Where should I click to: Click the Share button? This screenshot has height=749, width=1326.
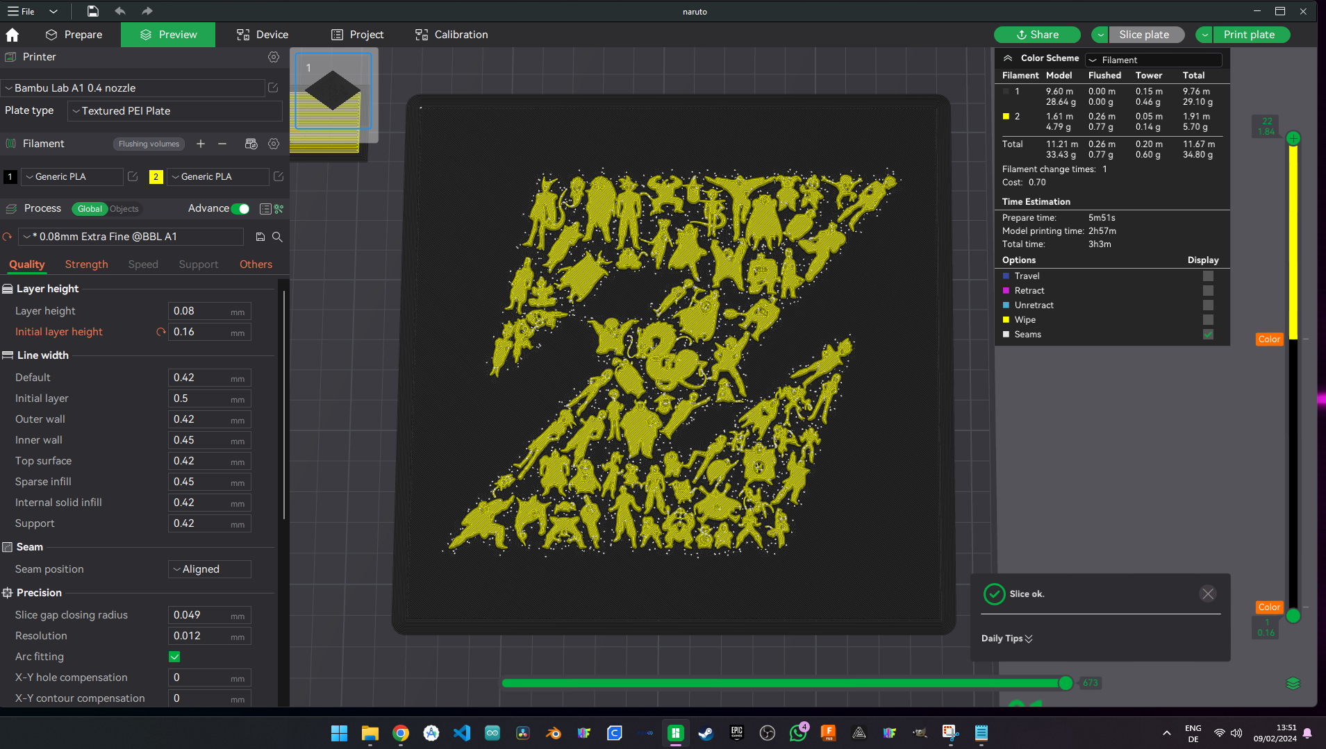pos(1037,35)
